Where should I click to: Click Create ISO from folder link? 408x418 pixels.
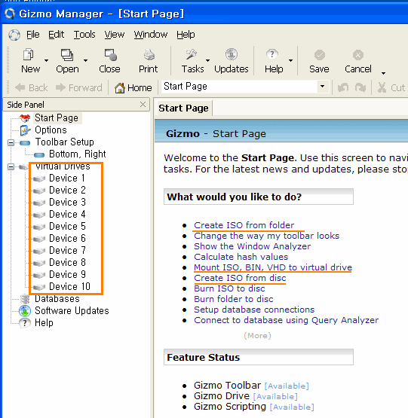tap(244, 225)
